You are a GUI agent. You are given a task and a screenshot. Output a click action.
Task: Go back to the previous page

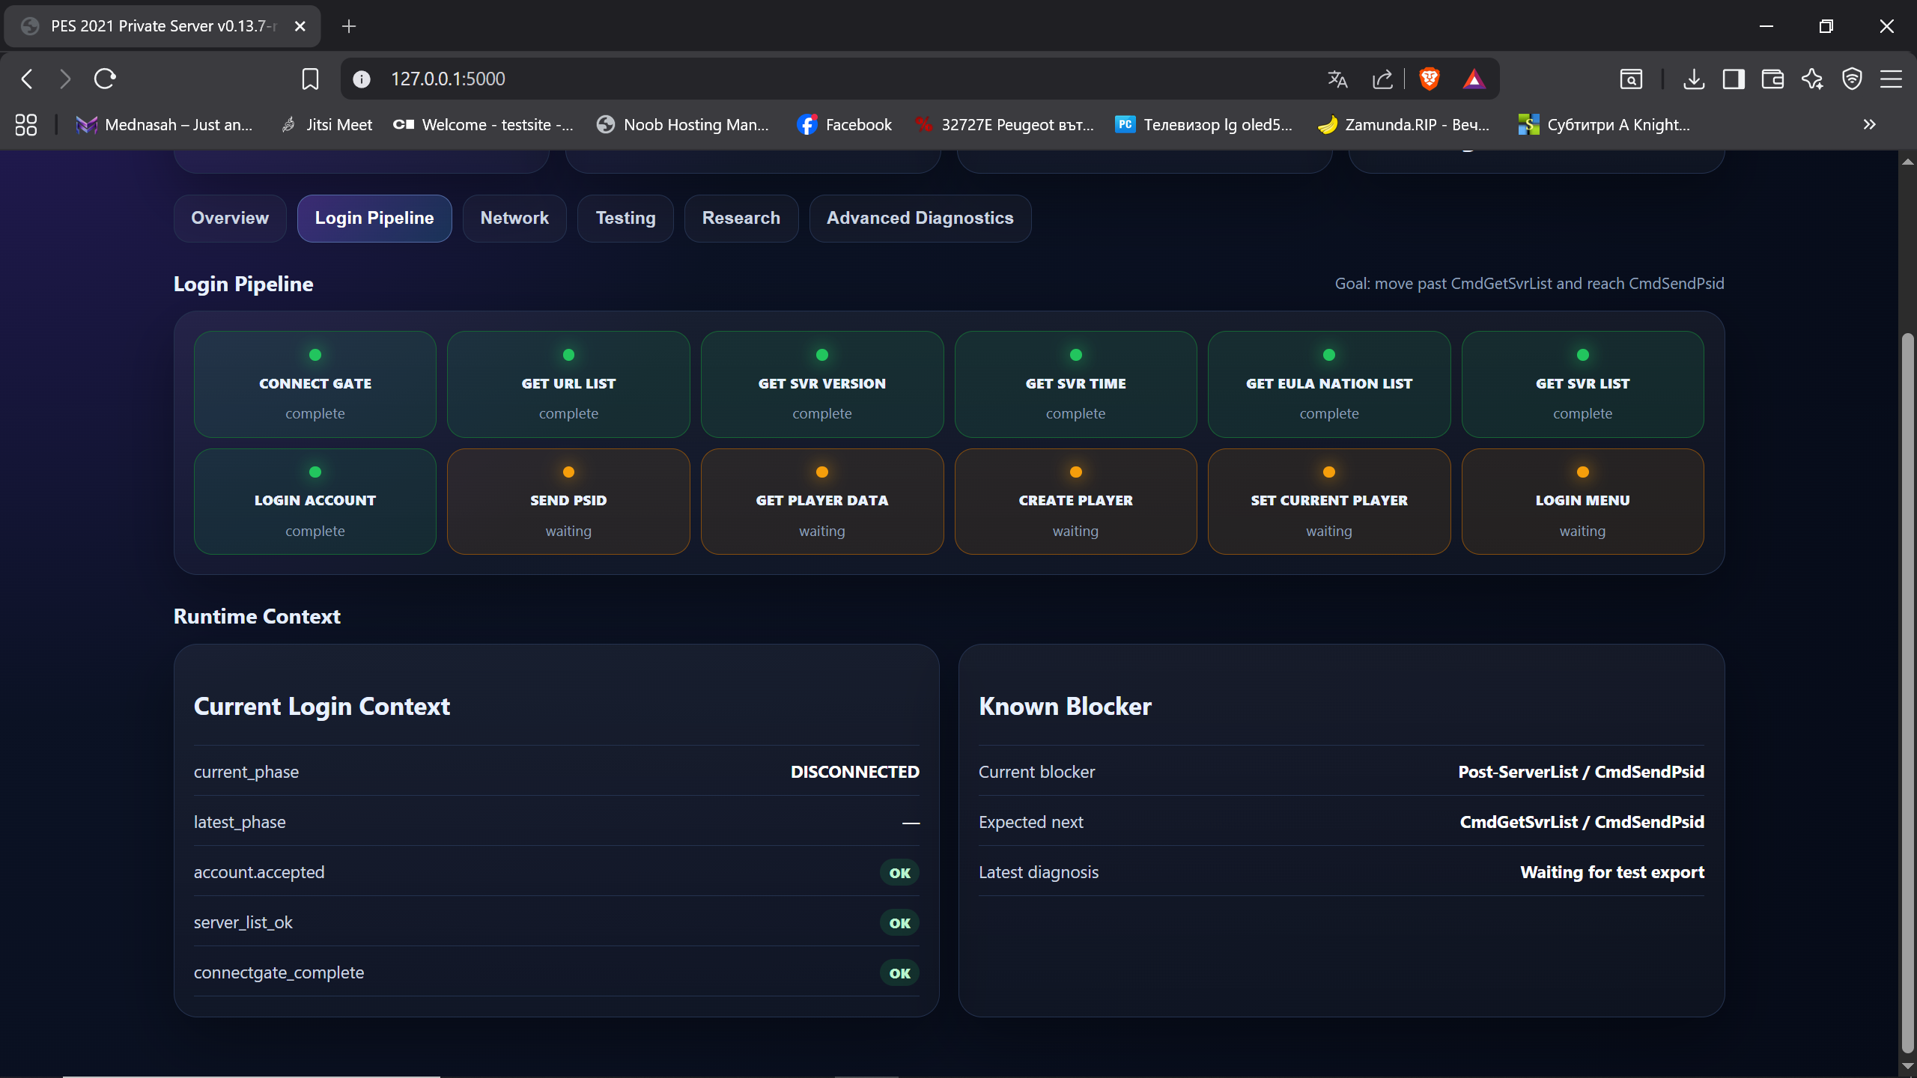click(27, 79)
